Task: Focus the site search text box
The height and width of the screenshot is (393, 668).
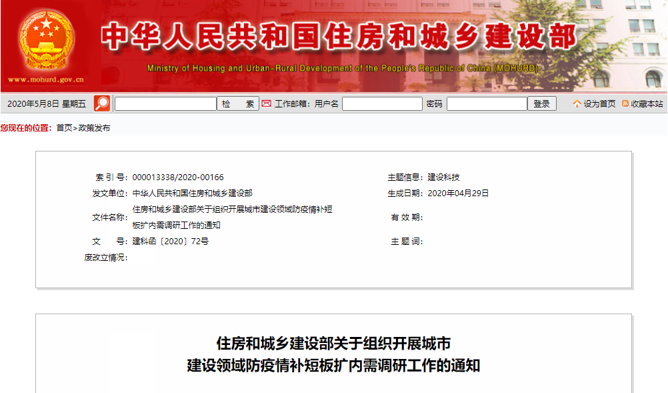Action: 165,103
